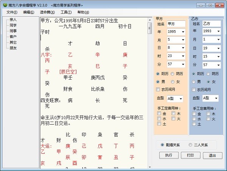The height and width of the screenshot is (171, 227).
Task: Open the 编辑(E) menu
Action: 29,12
